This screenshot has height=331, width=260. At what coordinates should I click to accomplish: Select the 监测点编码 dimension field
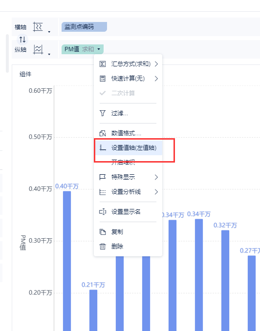click(84, 27)
